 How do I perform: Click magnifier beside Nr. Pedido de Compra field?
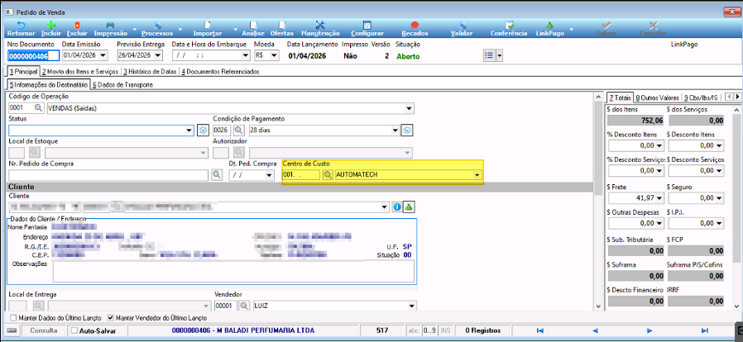point(216,175)
